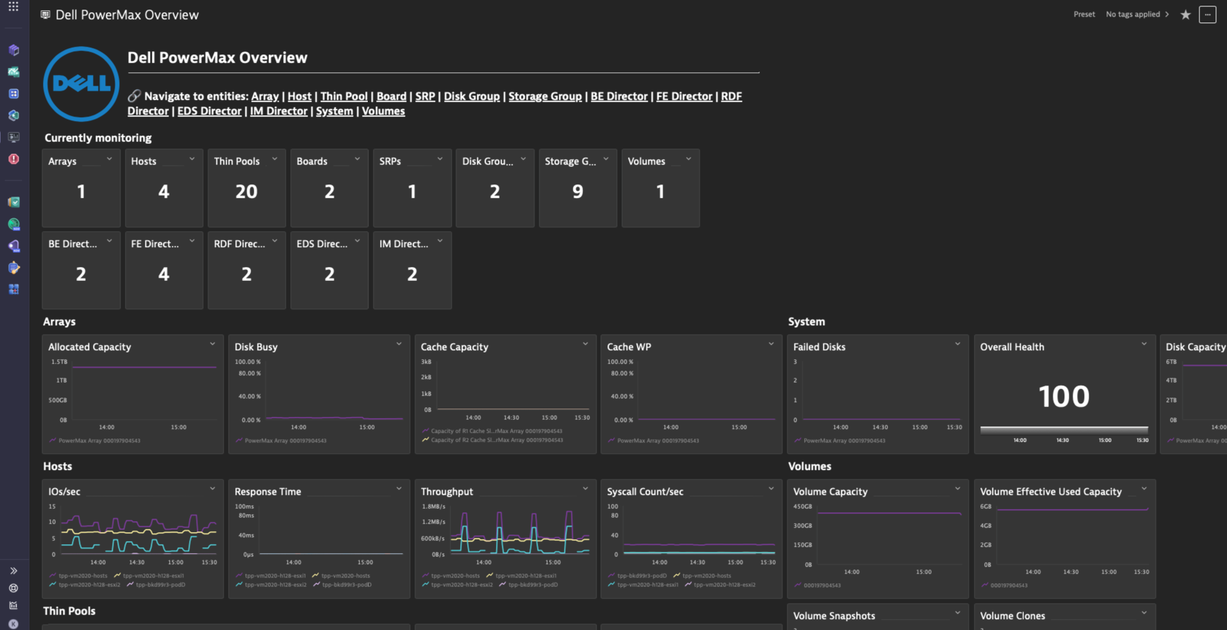This screenshot has height=630, width=1227.
Task: Follow the Array navigation link
Action: [265, 96]
